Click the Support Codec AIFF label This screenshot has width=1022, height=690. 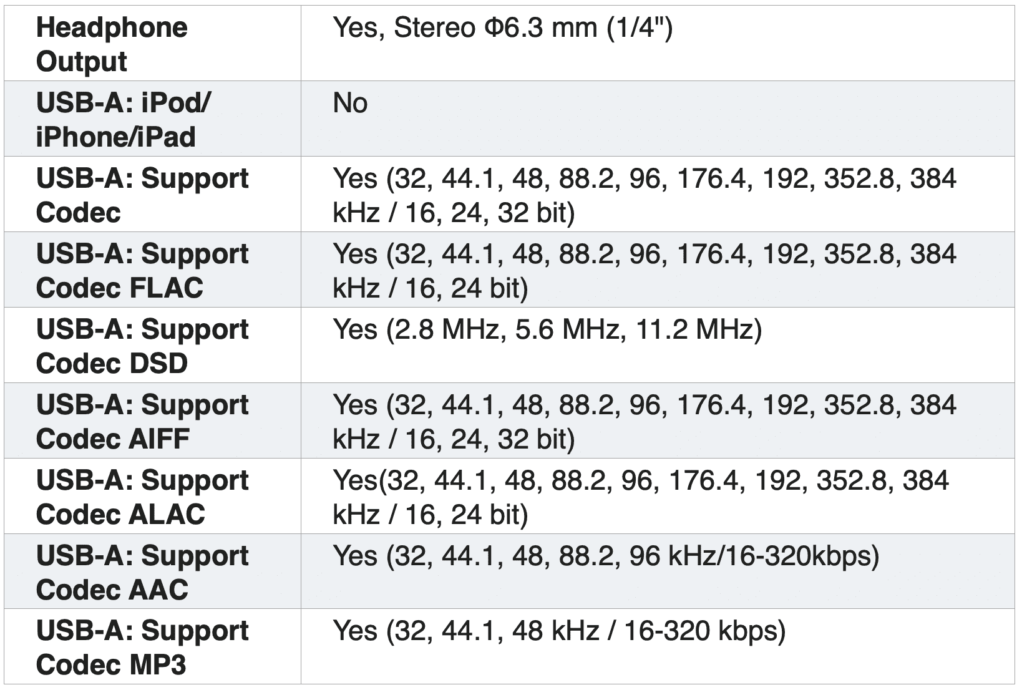[x=142, y=422]
